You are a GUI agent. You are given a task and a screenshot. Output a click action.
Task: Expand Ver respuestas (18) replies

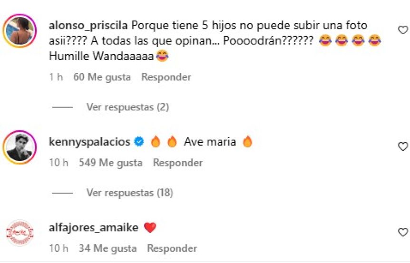[x=130, y=193]
